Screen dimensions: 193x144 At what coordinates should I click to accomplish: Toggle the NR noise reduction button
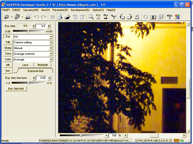pyautogui.click(x=8, y=65)
